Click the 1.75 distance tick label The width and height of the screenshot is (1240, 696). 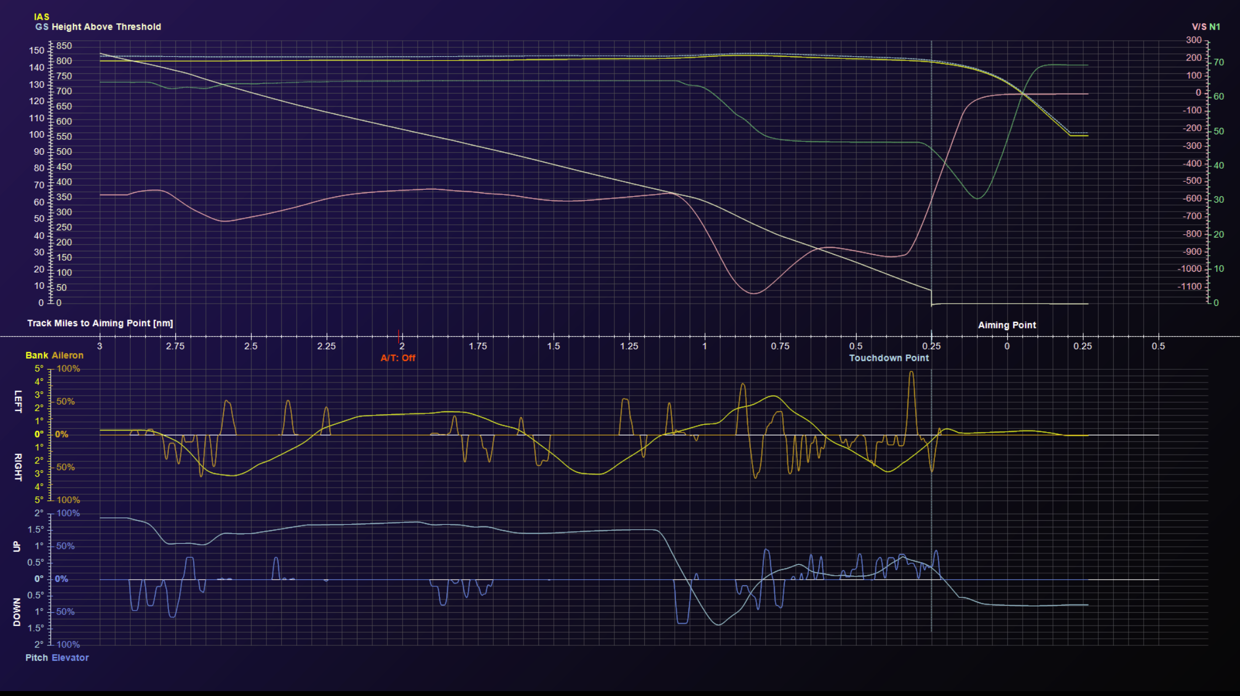tap(478, 347)
